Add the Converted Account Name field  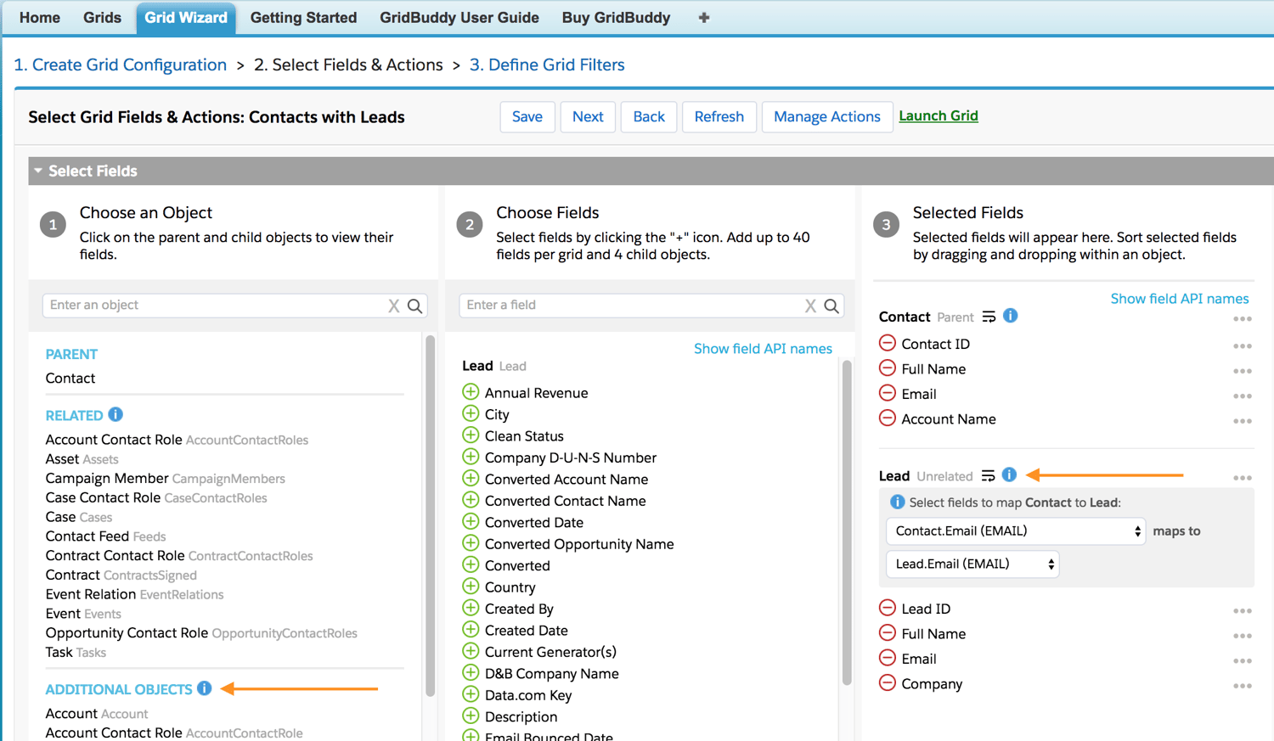click(471, 479)
